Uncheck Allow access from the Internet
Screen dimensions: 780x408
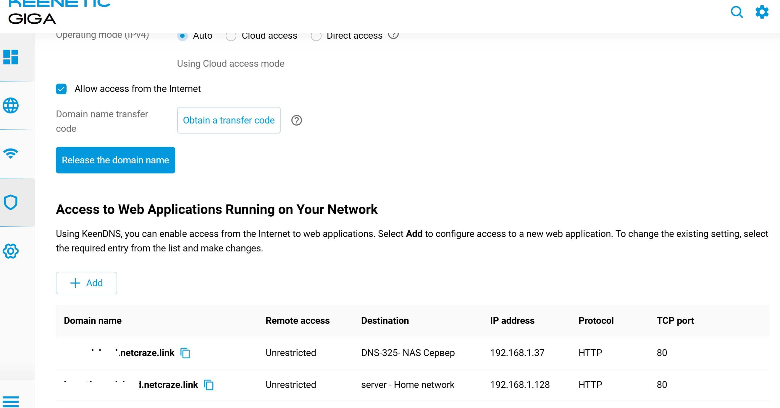pos(61,89)
